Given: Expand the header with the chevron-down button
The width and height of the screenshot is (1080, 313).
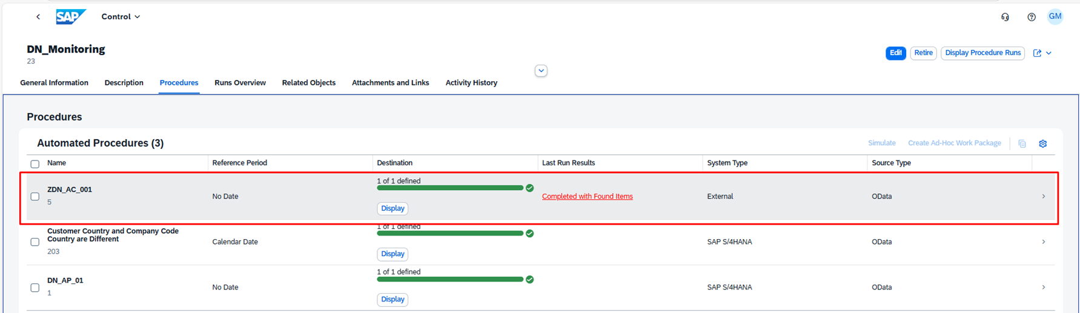Looking at the screenshot, I should coord(541,71).
